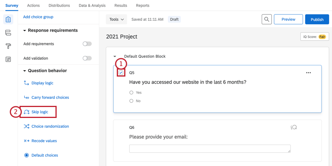Open the Q5 three-dots options menu
This screenshot has width=332, height=166.
(x=309, y=73)
